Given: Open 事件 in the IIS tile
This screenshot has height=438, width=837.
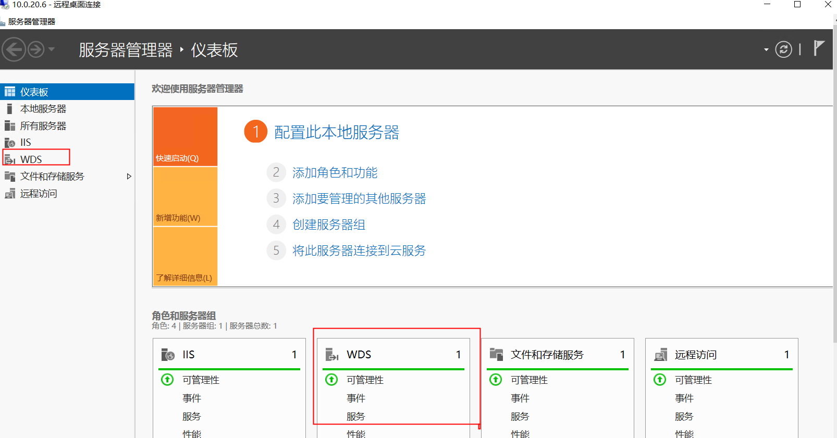Looking at the screenshot, I should click(192, 398).
